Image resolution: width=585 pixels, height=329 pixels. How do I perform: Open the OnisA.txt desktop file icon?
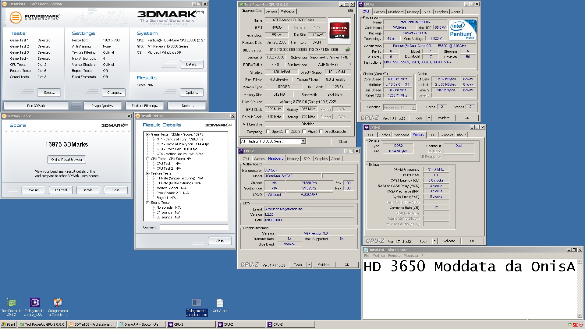pyautogui.click(x=220, y=305)
